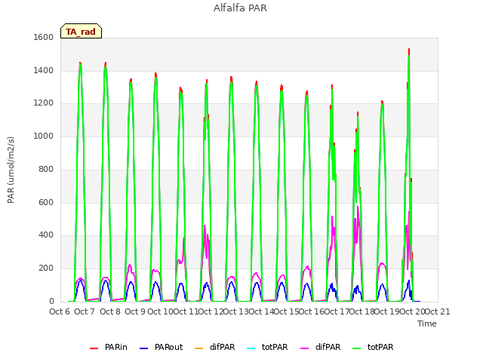This screenshot has height=362, width=483.
Task: Click the orange difPAR legend swatch
Action: point(199,348)
